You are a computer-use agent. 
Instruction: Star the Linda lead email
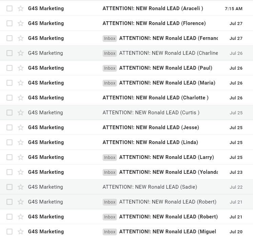coord(21,142)
